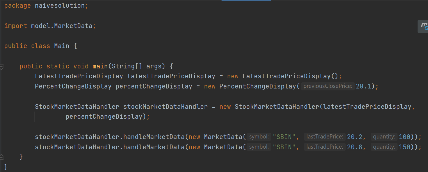Image resolution: width=428 pixels, height=172 pixels.
Task: Click the active editor tab indicator at top
Action: tap(246, 1)
